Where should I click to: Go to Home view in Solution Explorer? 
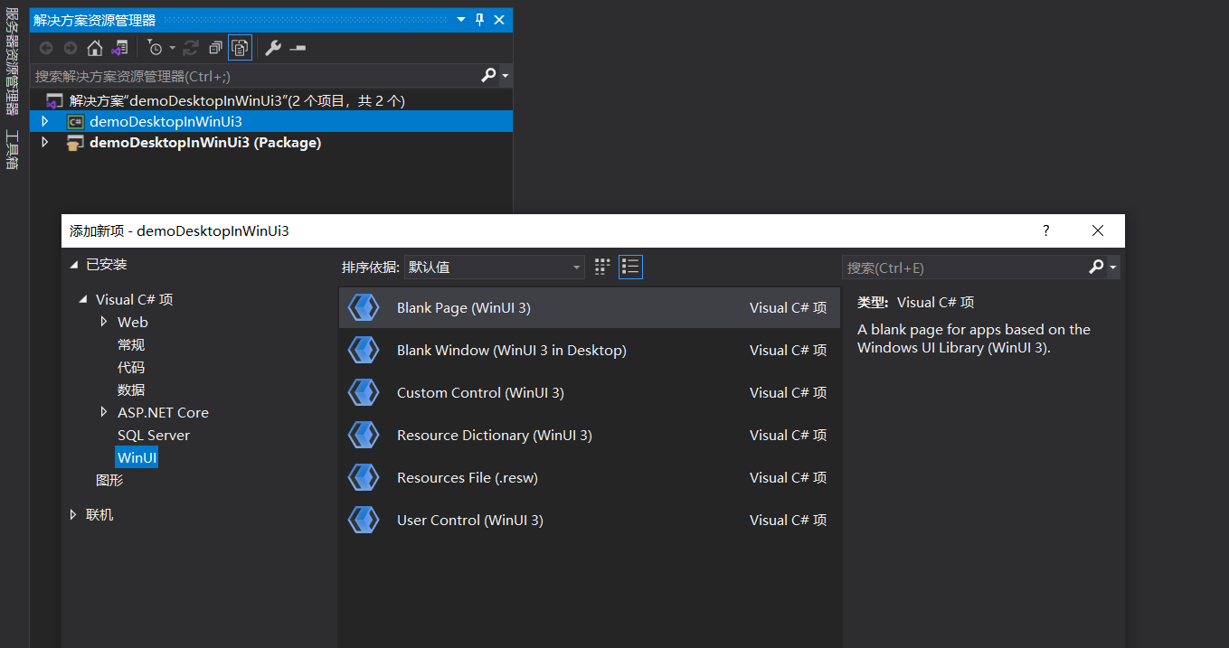(x=95, y=48)
